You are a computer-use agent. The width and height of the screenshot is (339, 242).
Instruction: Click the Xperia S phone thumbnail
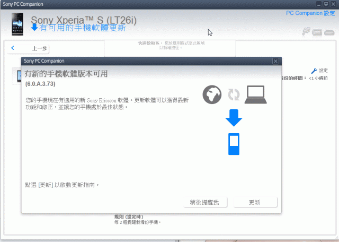[17, 24]
